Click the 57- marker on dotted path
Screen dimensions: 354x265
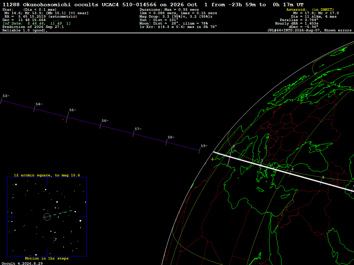138,129
